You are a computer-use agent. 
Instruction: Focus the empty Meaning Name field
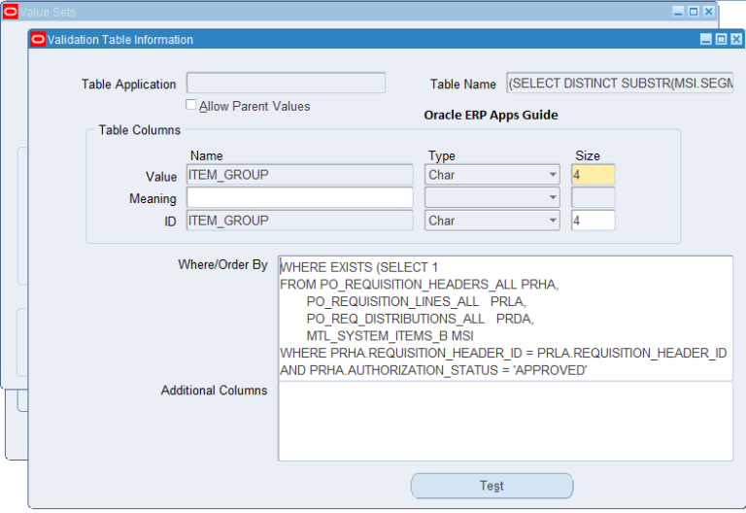(x=299, y=198)
